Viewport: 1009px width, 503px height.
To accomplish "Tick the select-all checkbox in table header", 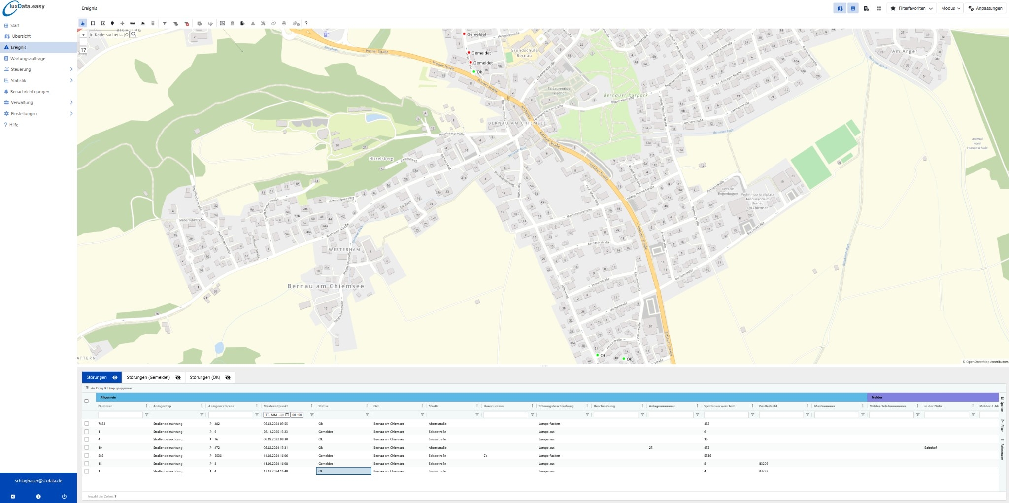I will tap(87, 401).
